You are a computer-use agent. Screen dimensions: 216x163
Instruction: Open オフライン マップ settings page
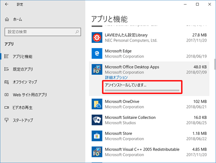point(25,82)
